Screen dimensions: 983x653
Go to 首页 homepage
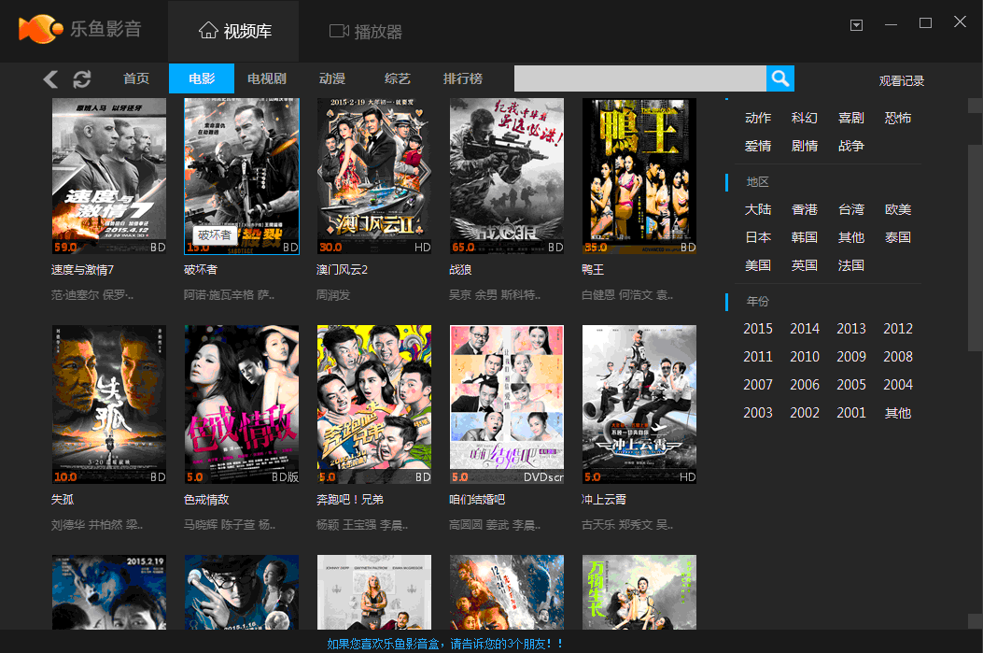135,78
